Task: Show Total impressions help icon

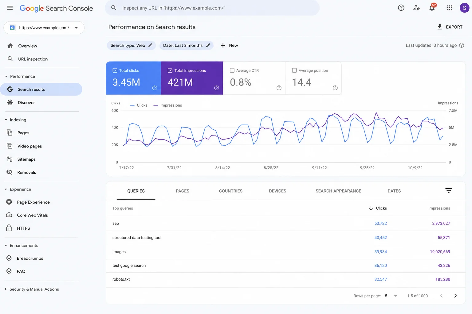Action: tap(217, 88)
